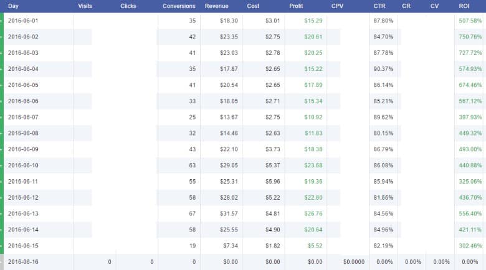Click profit value $15.29
The width and height of the screenshot is (486, 270).
point(313,21)
